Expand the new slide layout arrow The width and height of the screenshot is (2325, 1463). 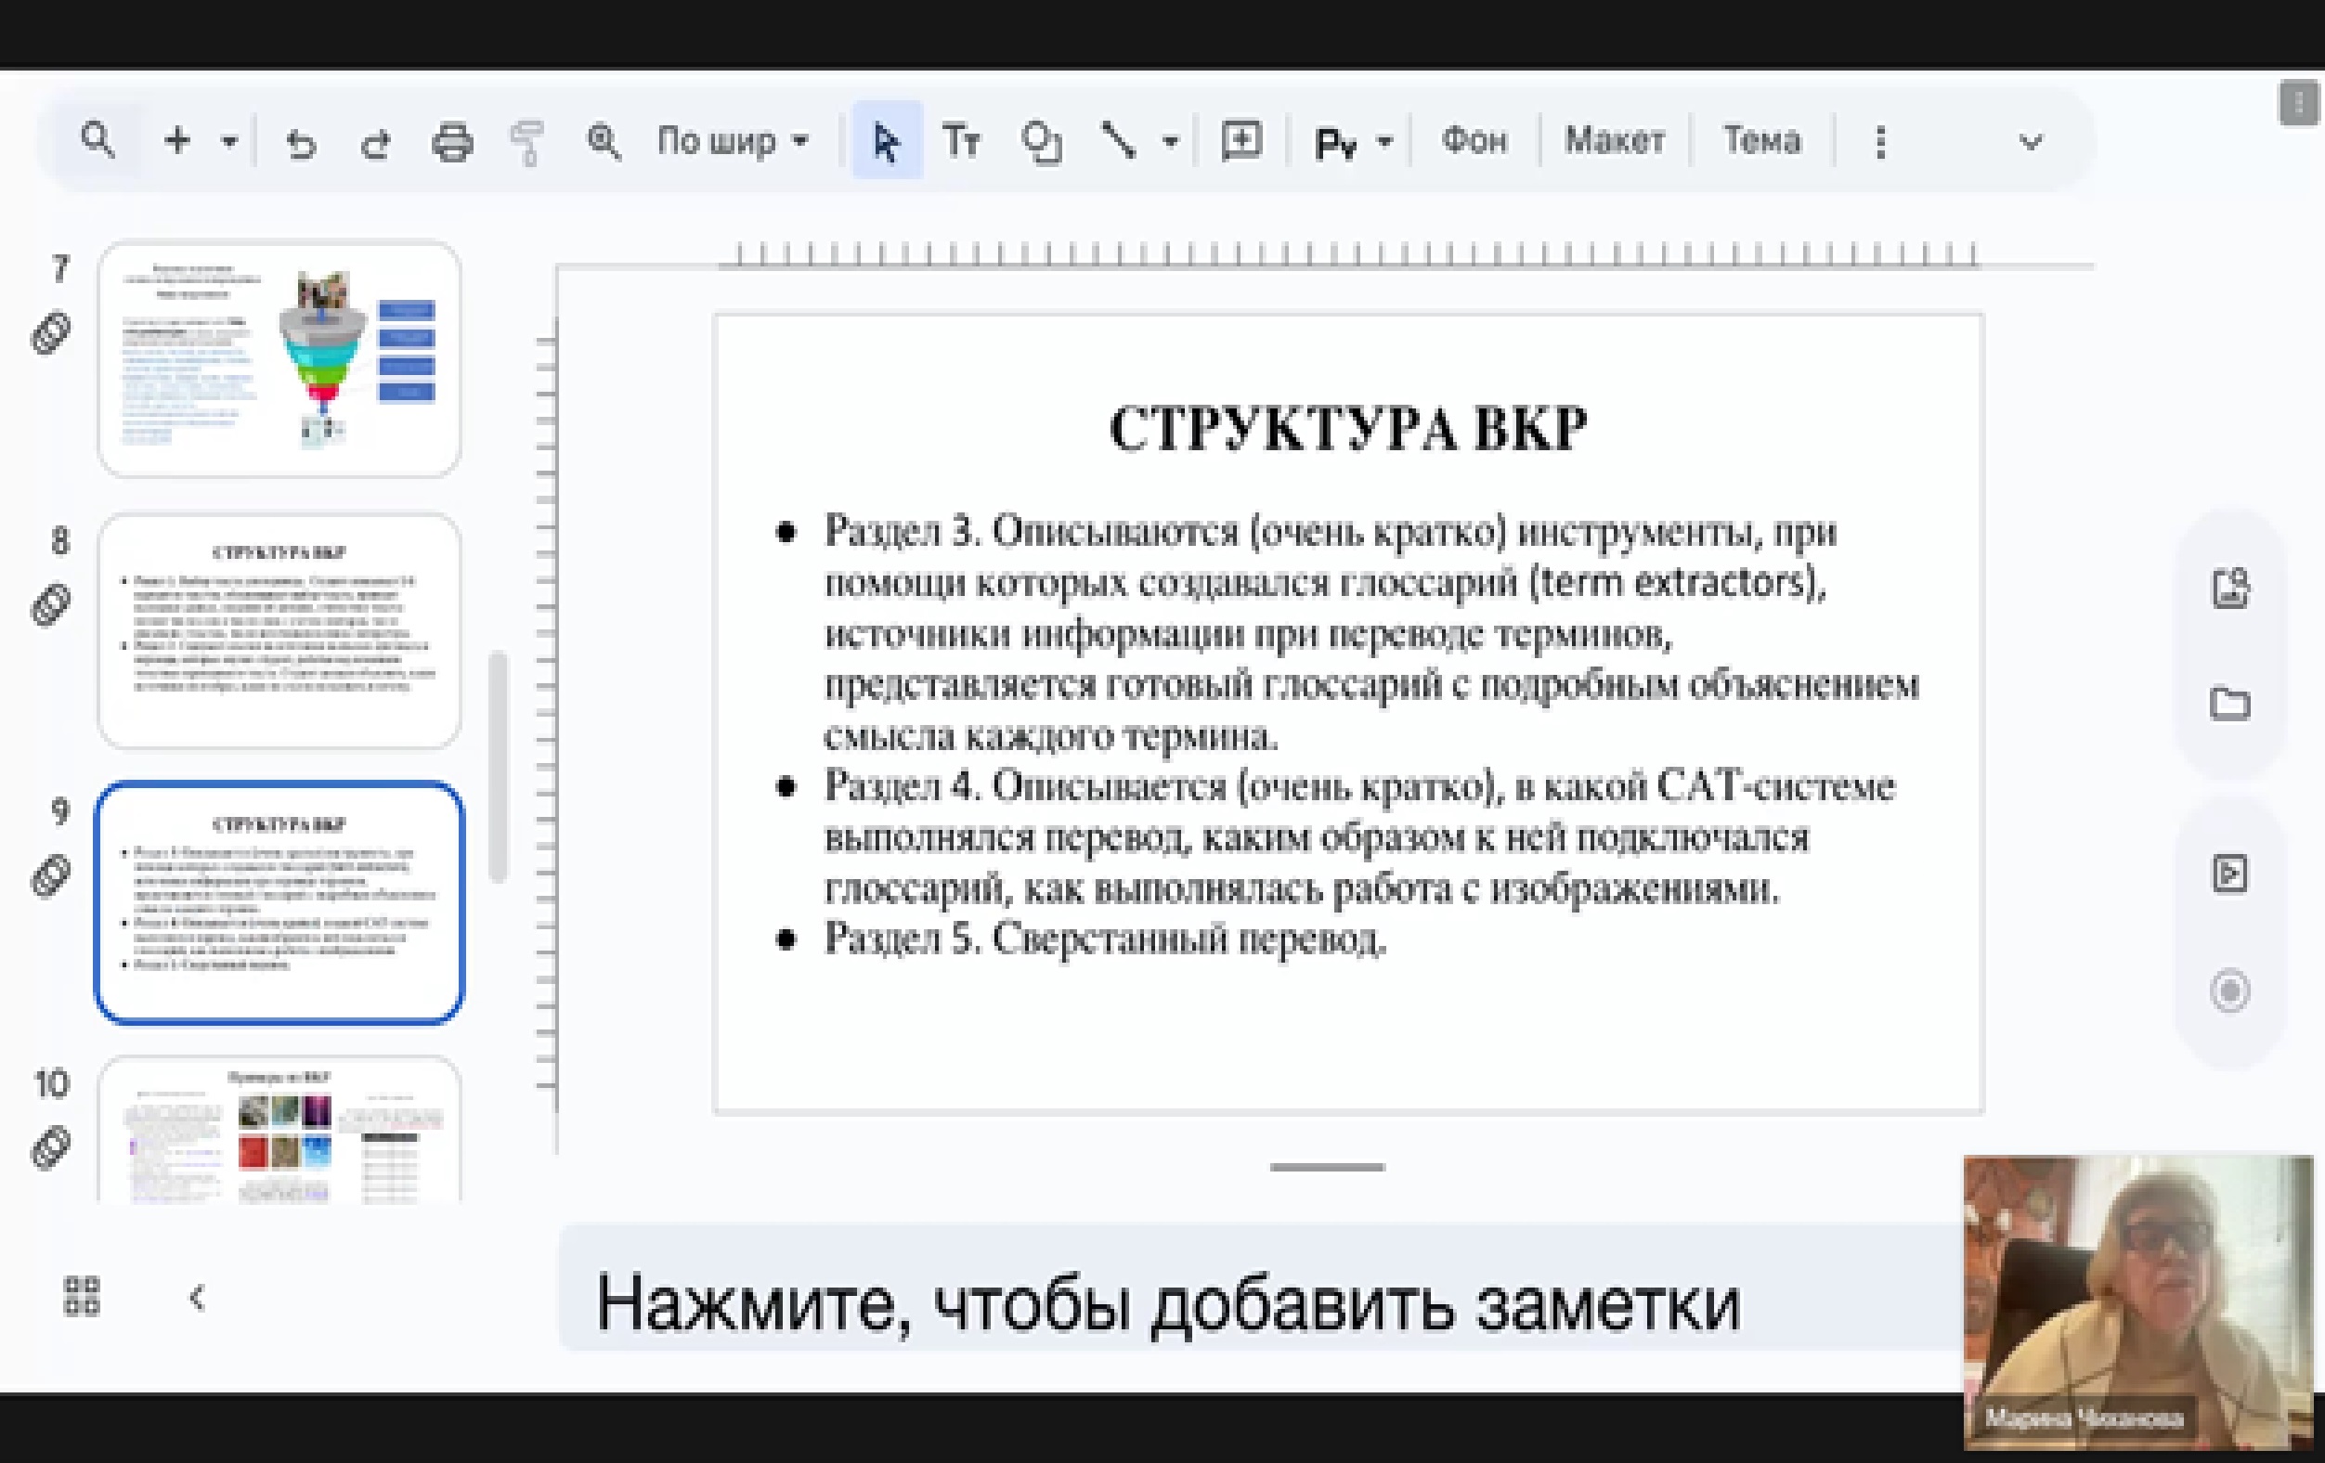pos(229,142)
